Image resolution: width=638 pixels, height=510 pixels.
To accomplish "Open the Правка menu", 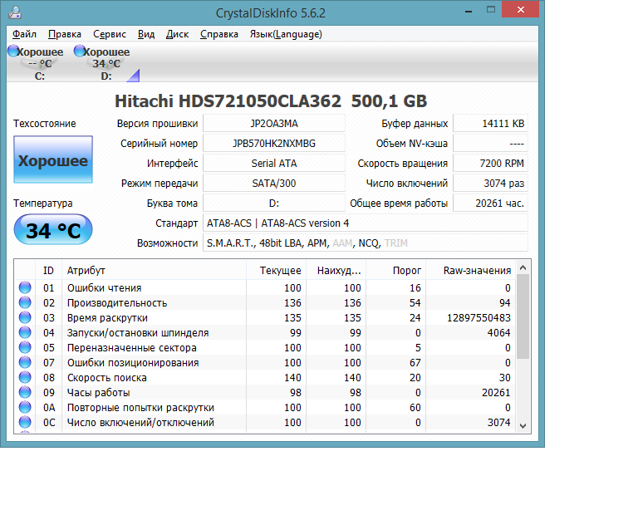I will tap(65, 34).
